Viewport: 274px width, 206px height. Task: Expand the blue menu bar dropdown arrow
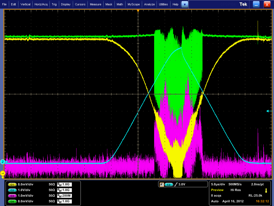click(185, 4)
